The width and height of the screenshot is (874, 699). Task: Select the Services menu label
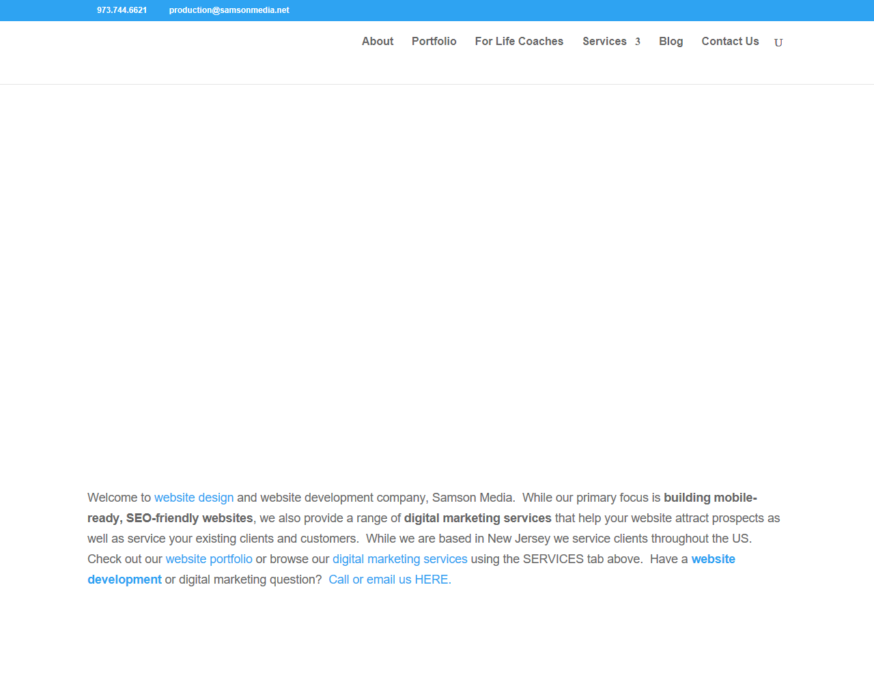[x=604, y=42]
